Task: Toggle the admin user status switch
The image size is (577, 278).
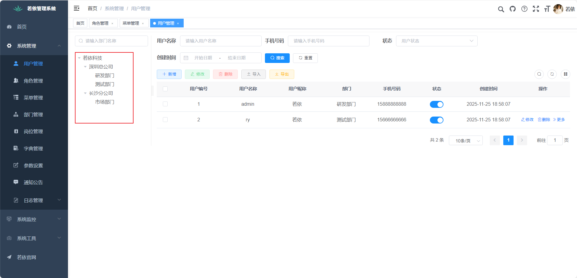Action: pyautogui.click(x=437, y=104)
